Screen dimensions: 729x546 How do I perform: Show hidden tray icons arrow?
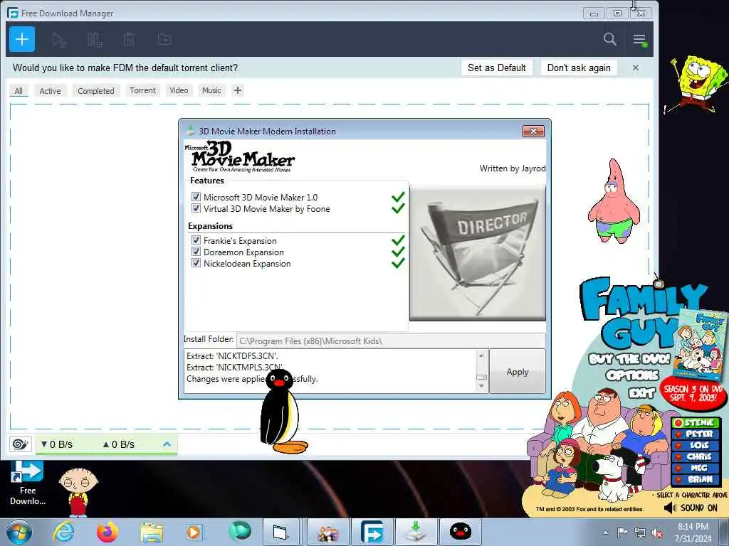605,533
